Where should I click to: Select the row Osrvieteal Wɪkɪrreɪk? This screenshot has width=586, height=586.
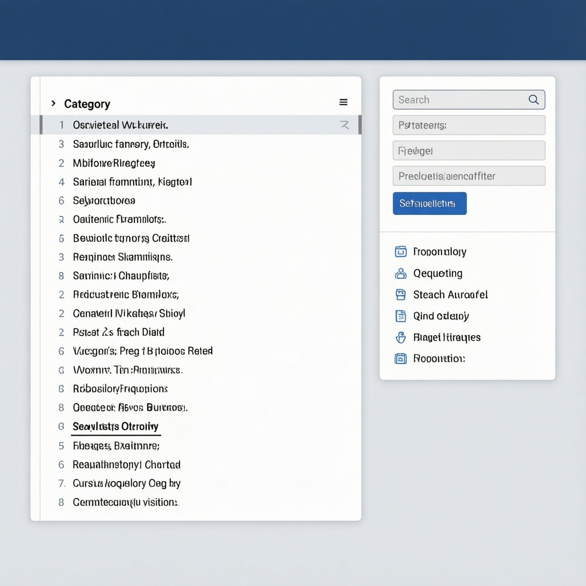tap(200, 125)
